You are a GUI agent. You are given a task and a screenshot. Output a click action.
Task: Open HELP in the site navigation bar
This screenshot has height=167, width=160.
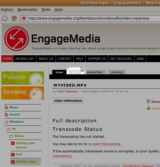pos(79,59)
